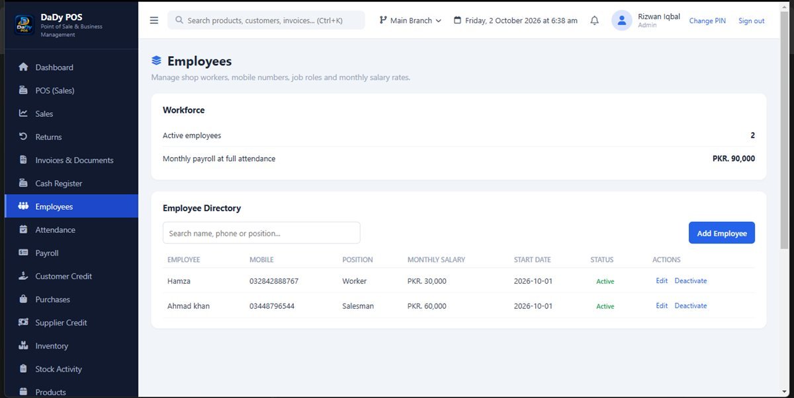Click the Stock Activity icon
Viewport: 794px width, 398px height.
point(24,369)
